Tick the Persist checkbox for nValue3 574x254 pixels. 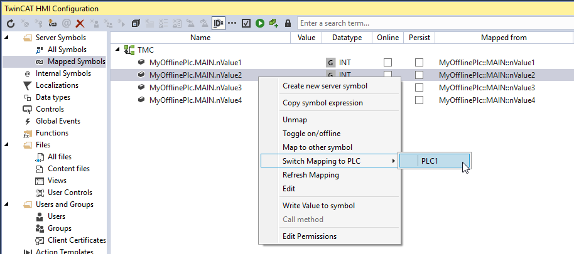[x=419, y=88]
